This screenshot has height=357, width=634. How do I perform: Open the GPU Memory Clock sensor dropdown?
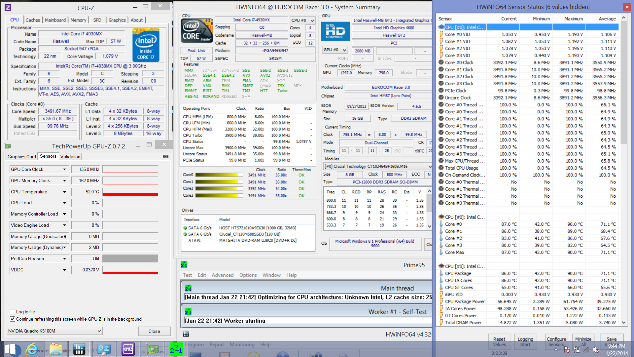point(64,180)
